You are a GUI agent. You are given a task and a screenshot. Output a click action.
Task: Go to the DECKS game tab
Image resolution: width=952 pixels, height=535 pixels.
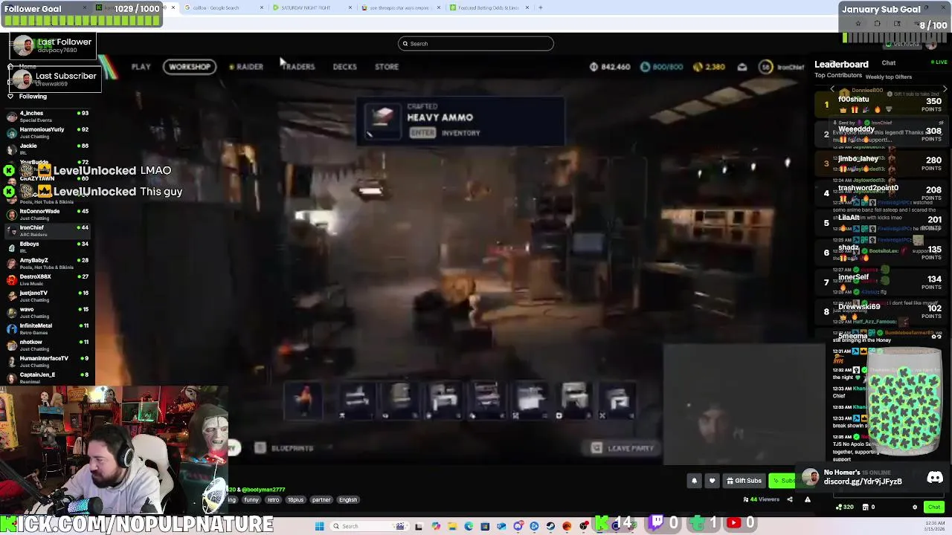pyautogui.click(x=344, y=67)
